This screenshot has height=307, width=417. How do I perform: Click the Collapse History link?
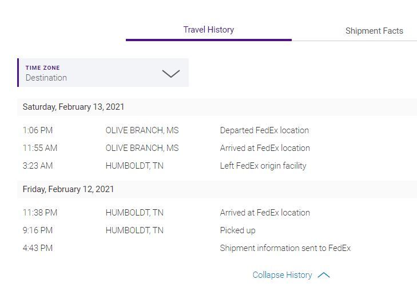[282, 275]
